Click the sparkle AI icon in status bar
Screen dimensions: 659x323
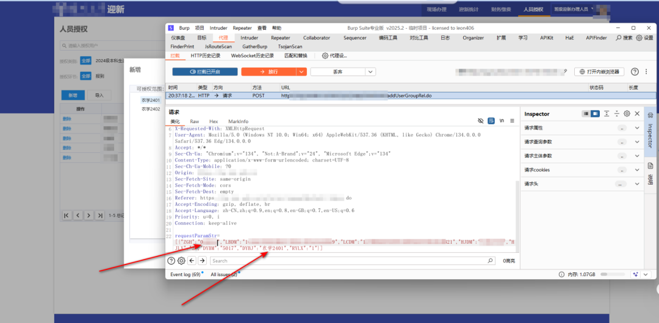coord(635,274)
